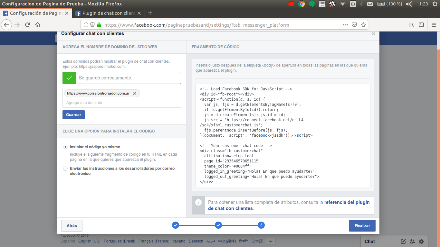
Task: Open the Firefox Library icon
Action: coord(411,25)
